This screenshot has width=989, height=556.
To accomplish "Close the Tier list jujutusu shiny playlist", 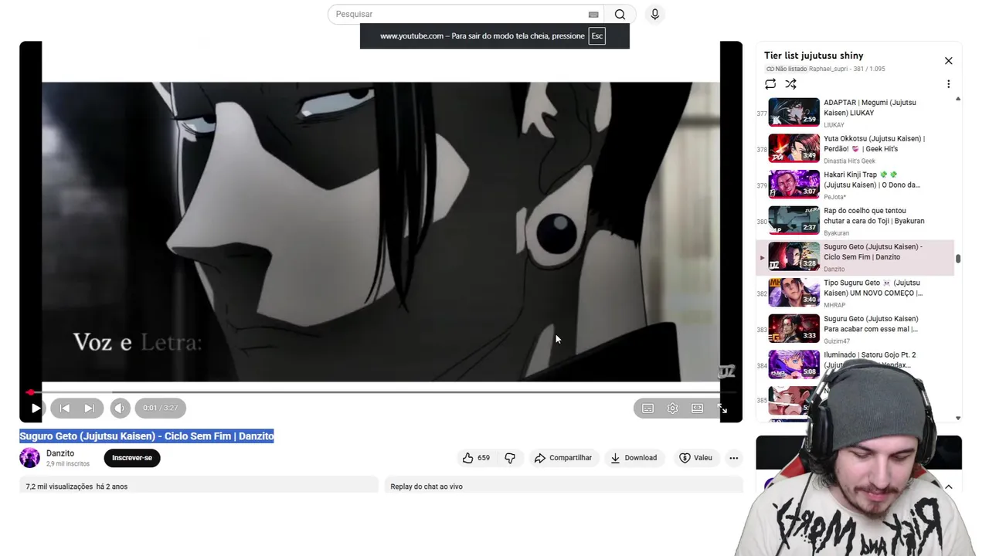I will pyautogui.click(x=949, y=61).
